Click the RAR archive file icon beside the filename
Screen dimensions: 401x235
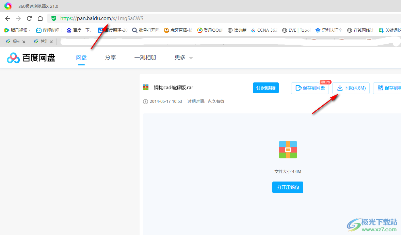point(145,87)
